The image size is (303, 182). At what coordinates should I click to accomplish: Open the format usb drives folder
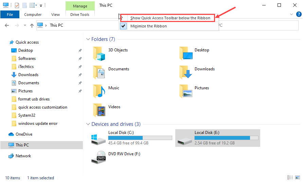pyautogui.click(x=34, y=99)
